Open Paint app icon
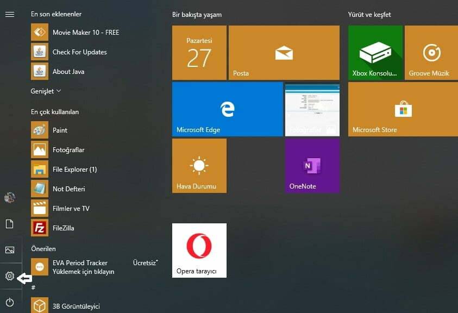 pyautogui.click(x=40, y=130)
